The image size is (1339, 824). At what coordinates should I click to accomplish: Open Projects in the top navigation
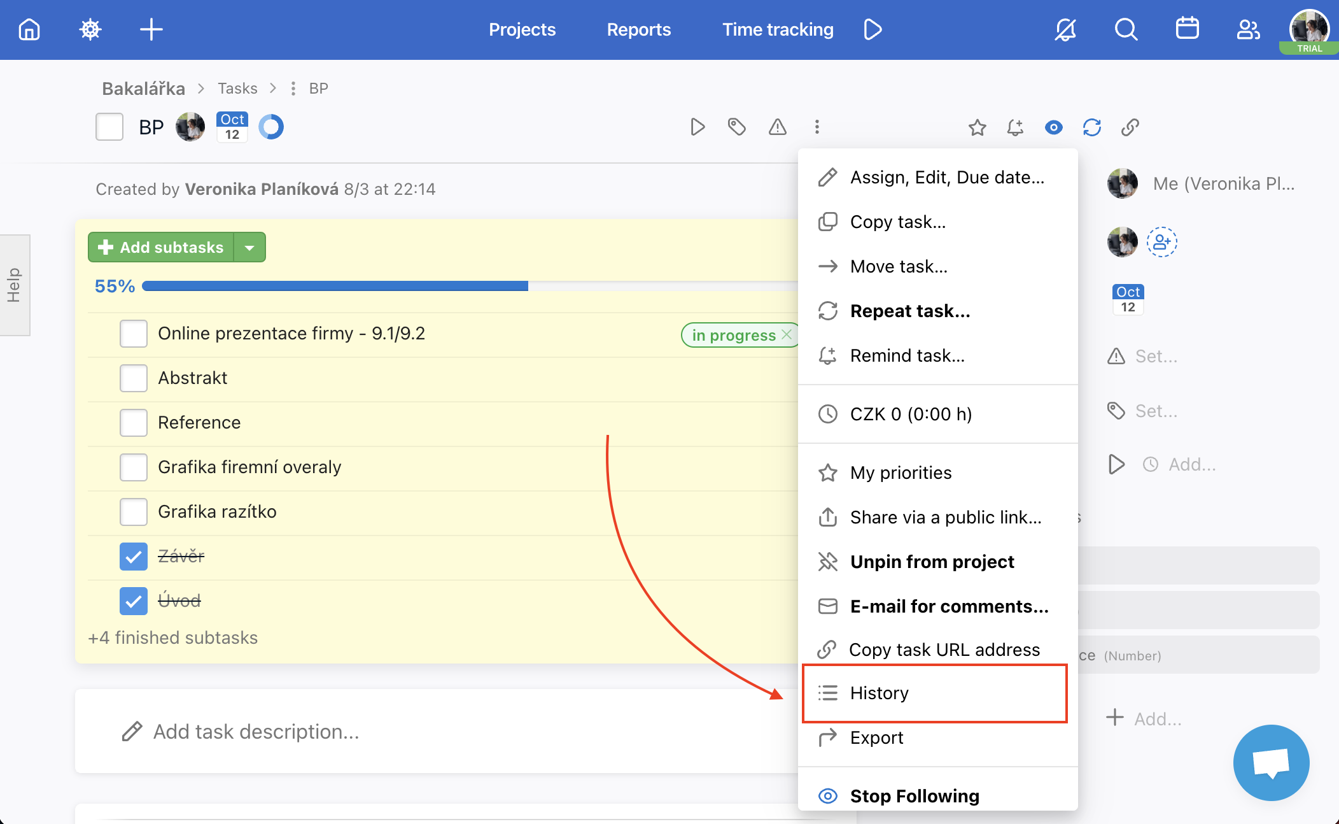[522, 29]
